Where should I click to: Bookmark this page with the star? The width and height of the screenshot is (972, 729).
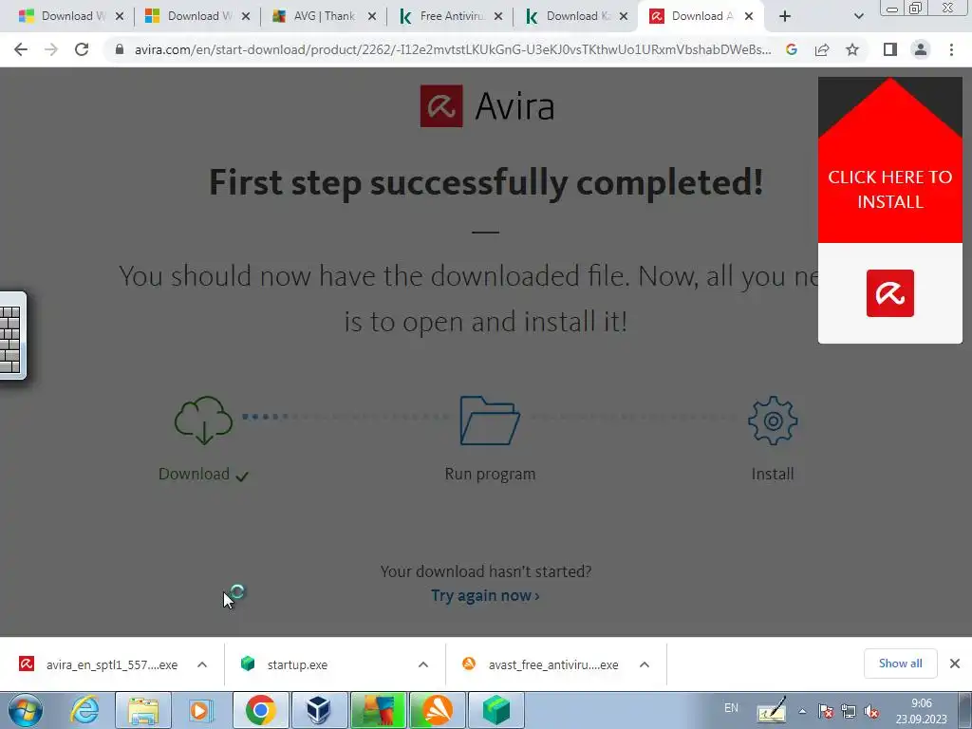pyautogui.click(x=852, y=49)
